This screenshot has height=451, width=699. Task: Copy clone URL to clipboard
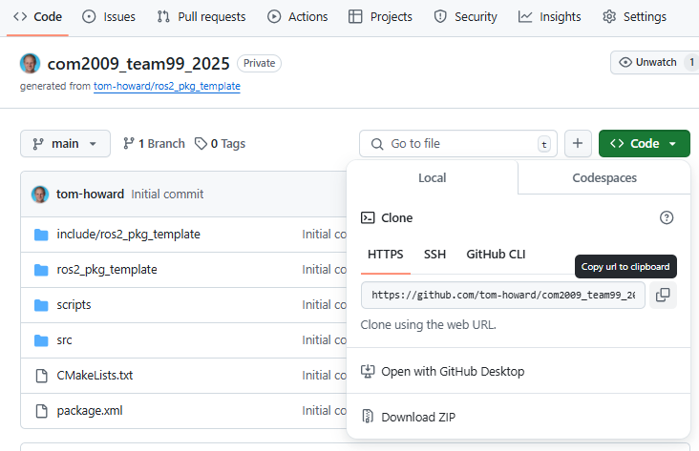pos(663,296)
